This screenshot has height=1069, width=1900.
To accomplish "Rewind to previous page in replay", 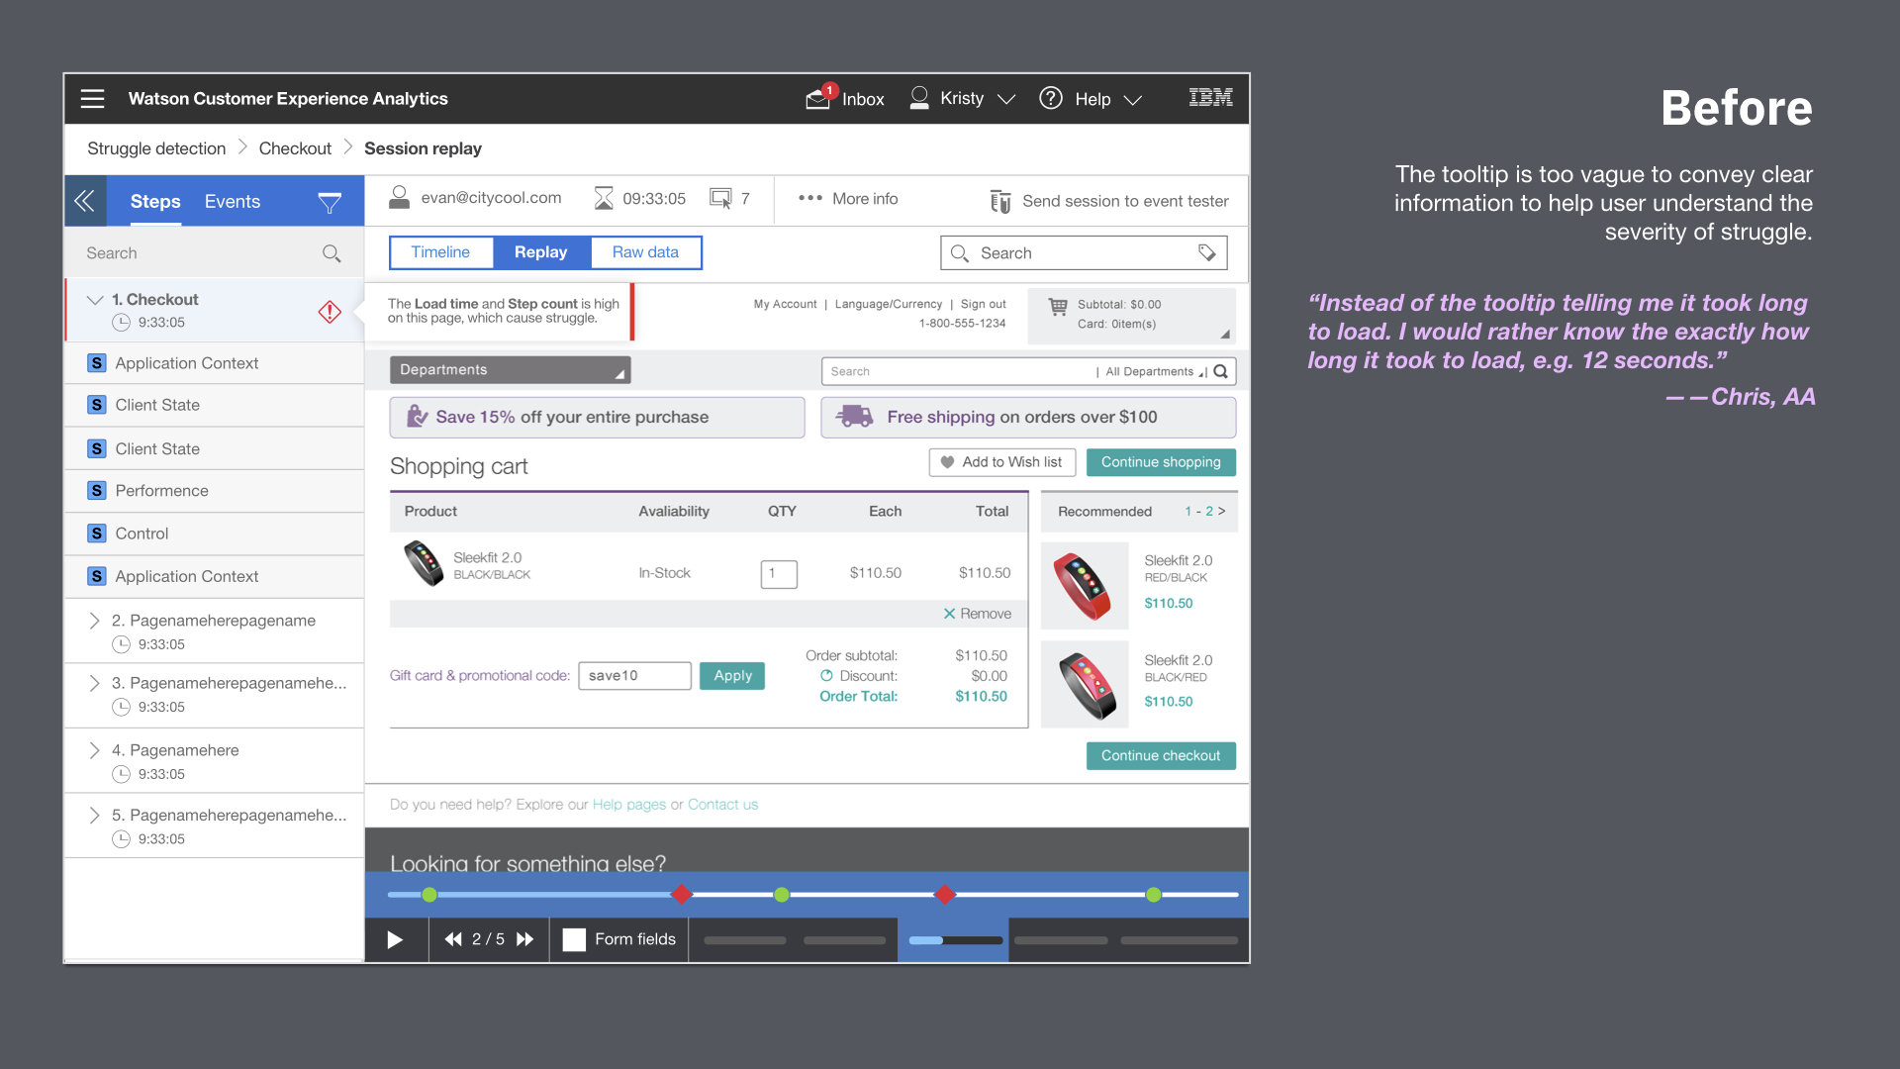I will coord(453,939).
